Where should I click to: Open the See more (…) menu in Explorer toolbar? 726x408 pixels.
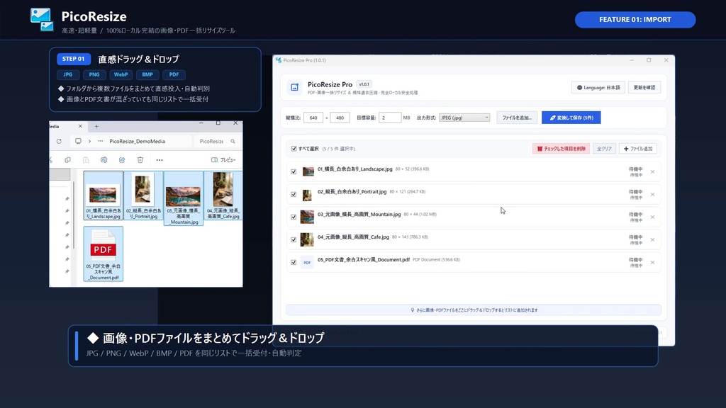point(160,160)
